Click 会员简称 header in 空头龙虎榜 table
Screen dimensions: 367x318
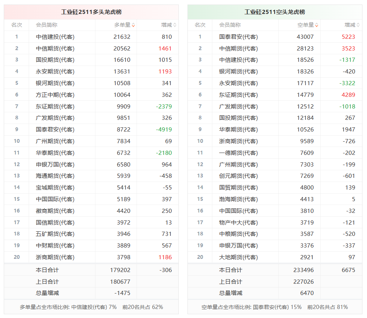(x=230, y=25)
